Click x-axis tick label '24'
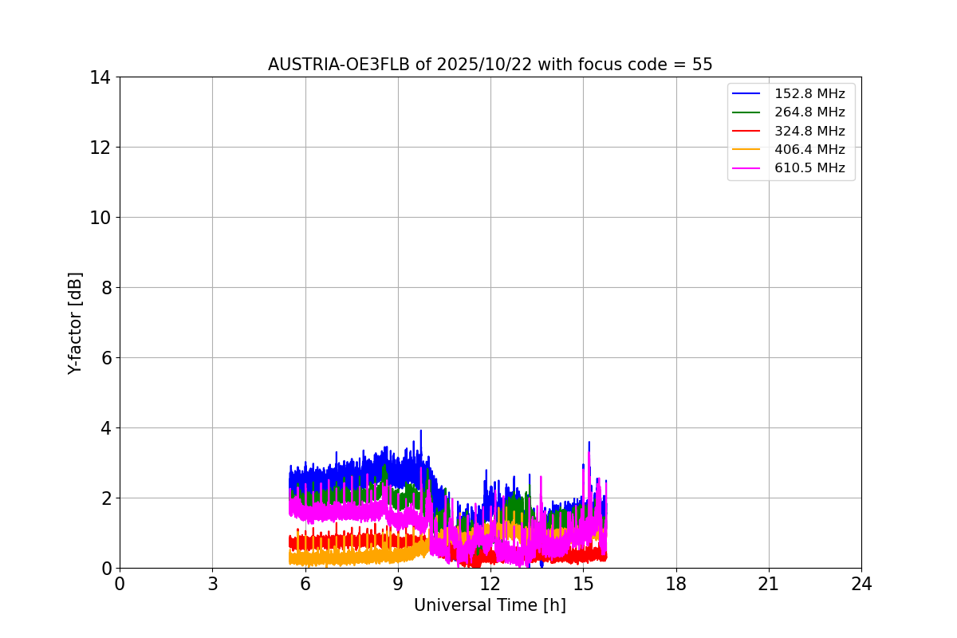 point(861,584)
